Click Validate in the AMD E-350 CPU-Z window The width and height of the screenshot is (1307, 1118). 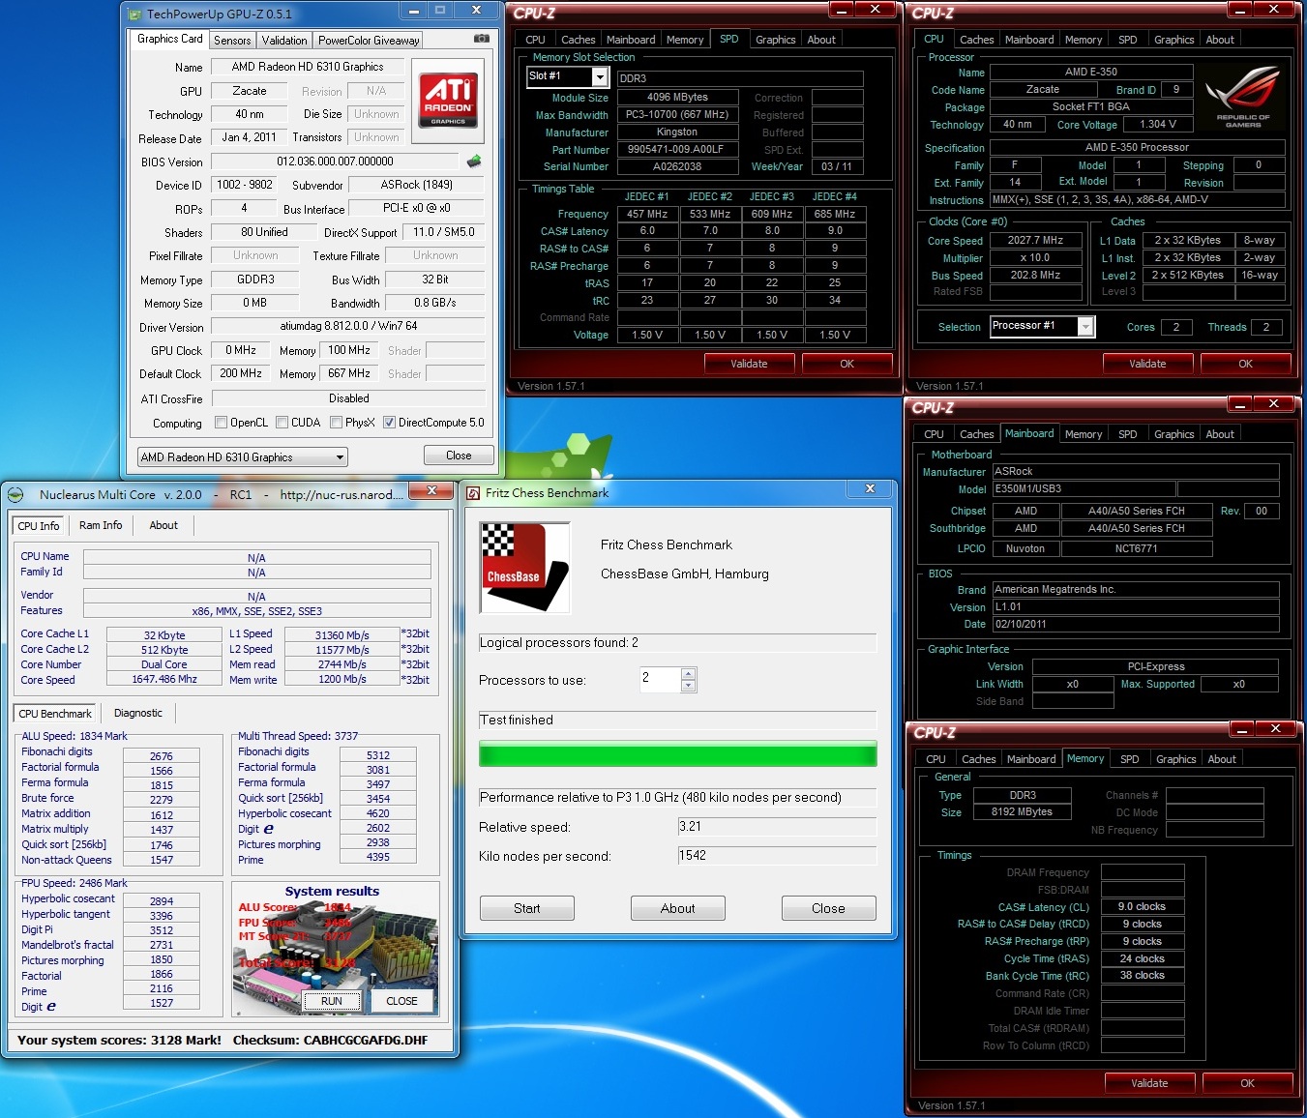1147,364
